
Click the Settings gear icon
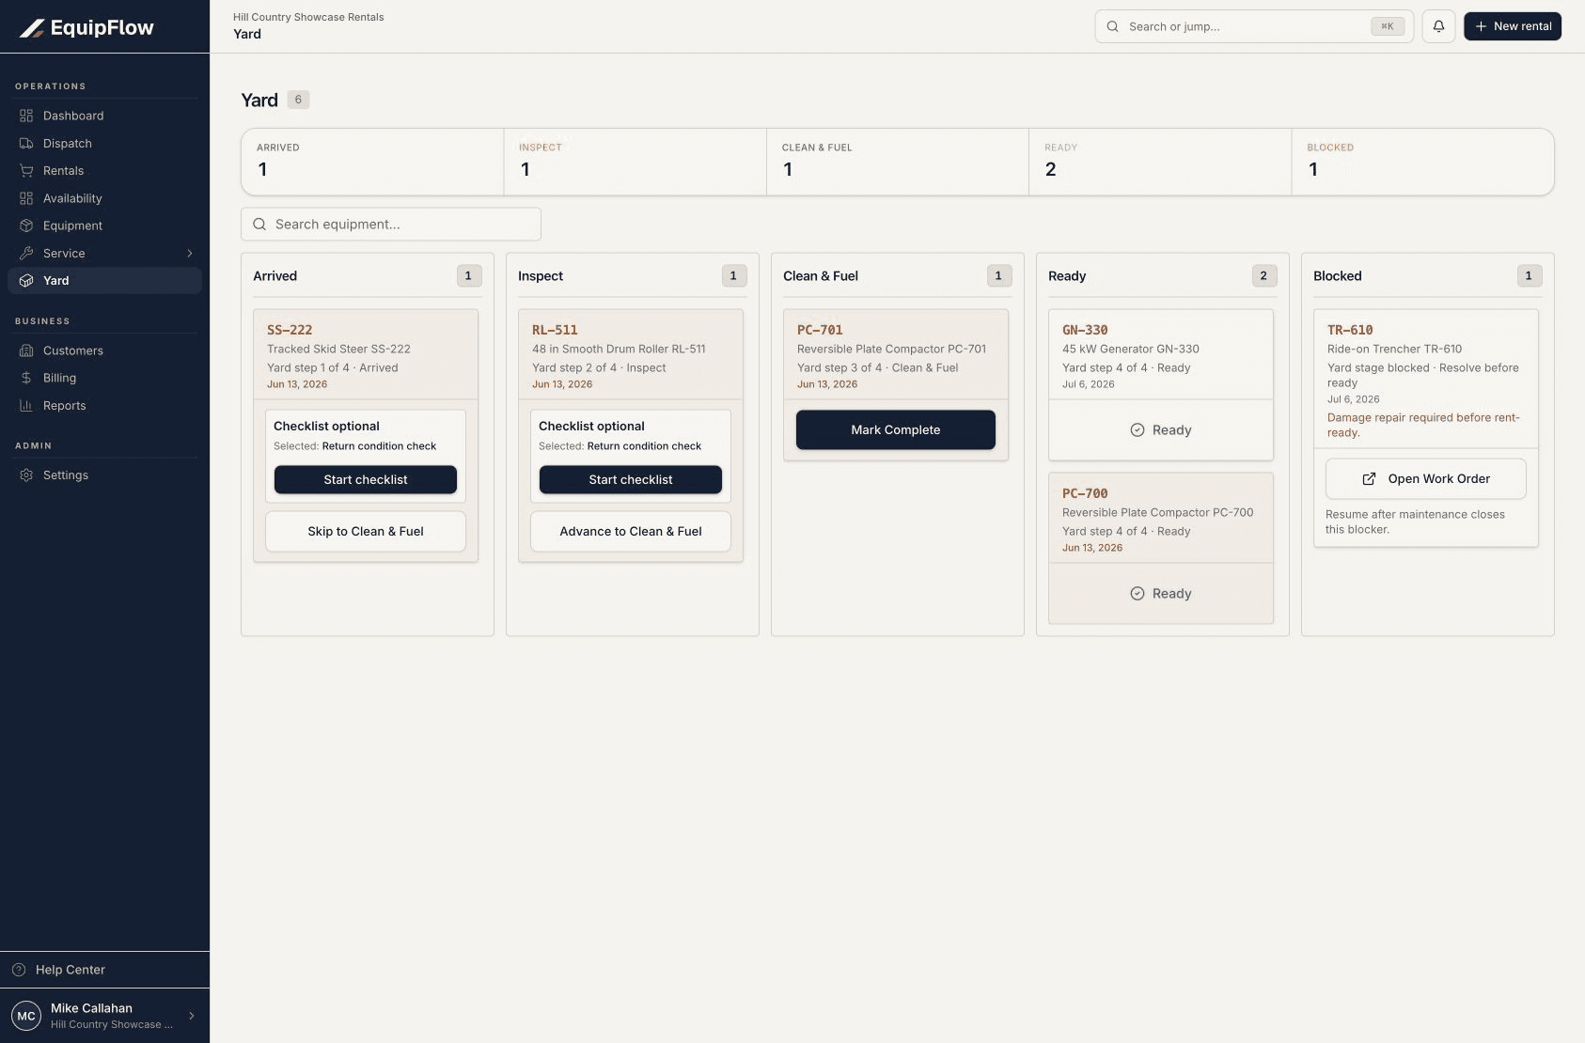(26, 475)
